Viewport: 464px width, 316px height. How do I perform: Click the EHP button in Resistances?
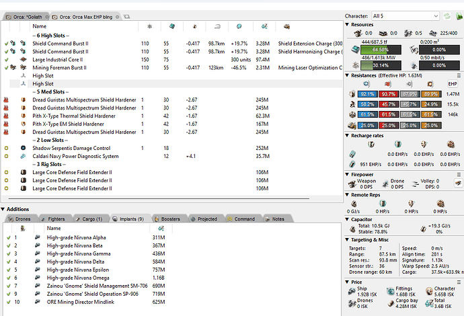point(453,84)
